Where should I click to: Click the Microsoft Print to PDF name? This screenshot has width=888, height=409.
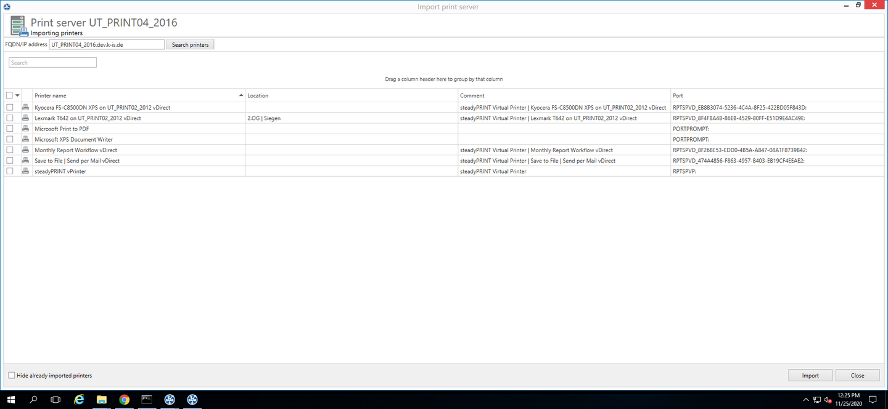point(62,129)
